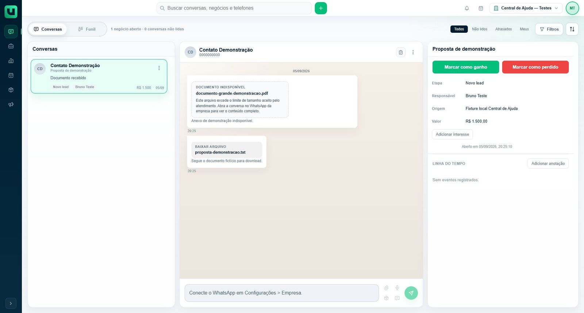Open the bar chart reports sidebar icon

[11, 61]
